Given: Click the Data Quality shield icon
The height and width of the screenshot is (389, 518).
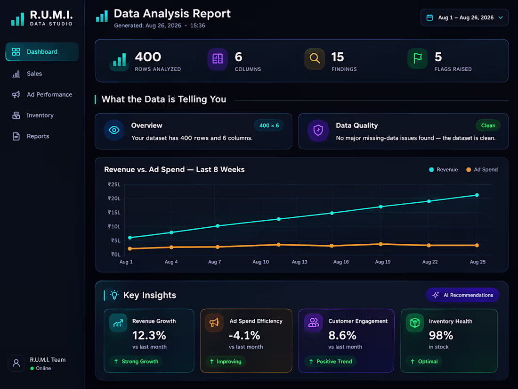Looking at the screenshot, I should [318, 130].
